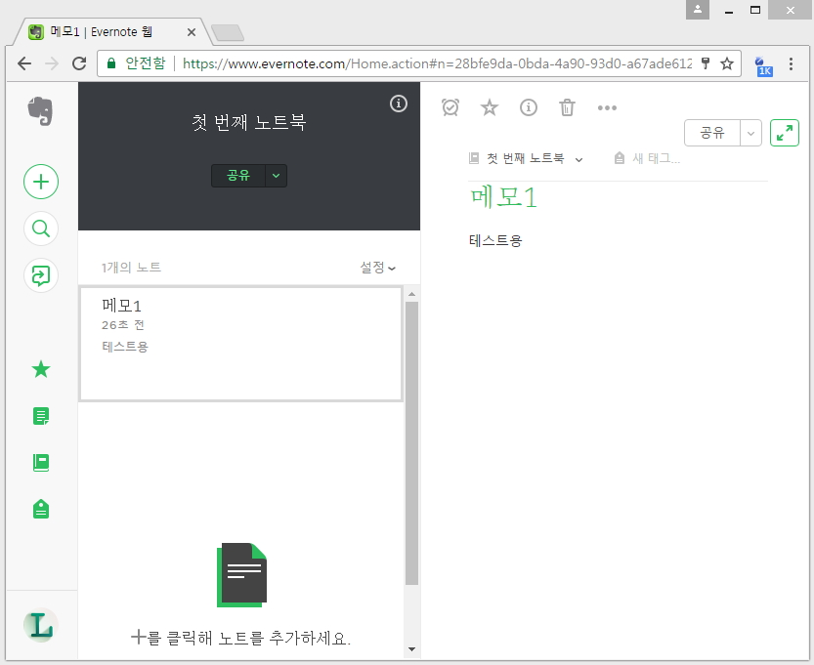Bookmark this page with star icon
Image resolution: width=814 pixels, height=665 pixels.
(x=727, y=63)
